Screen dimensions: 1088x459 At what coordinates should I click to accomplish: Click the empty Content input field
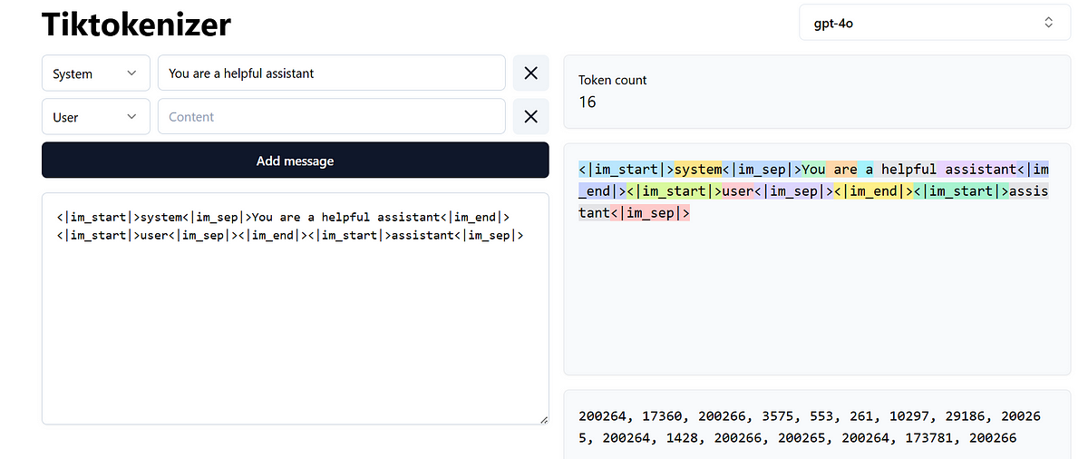332,116
